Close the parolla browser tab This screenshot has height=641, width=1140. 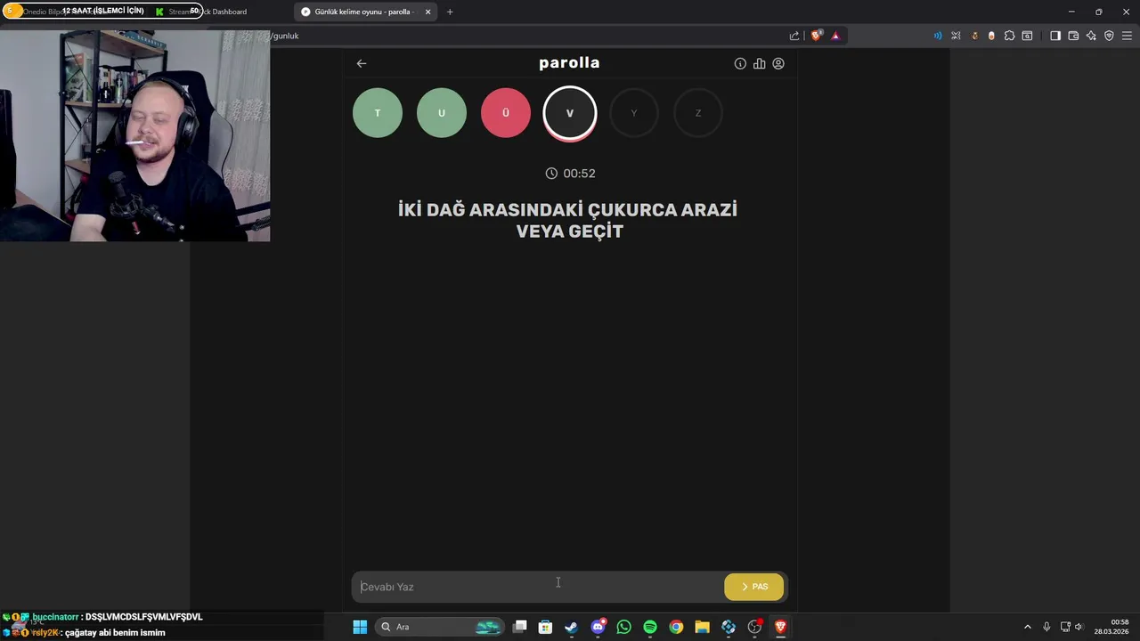pyautogui.click(x=427, y=12)
